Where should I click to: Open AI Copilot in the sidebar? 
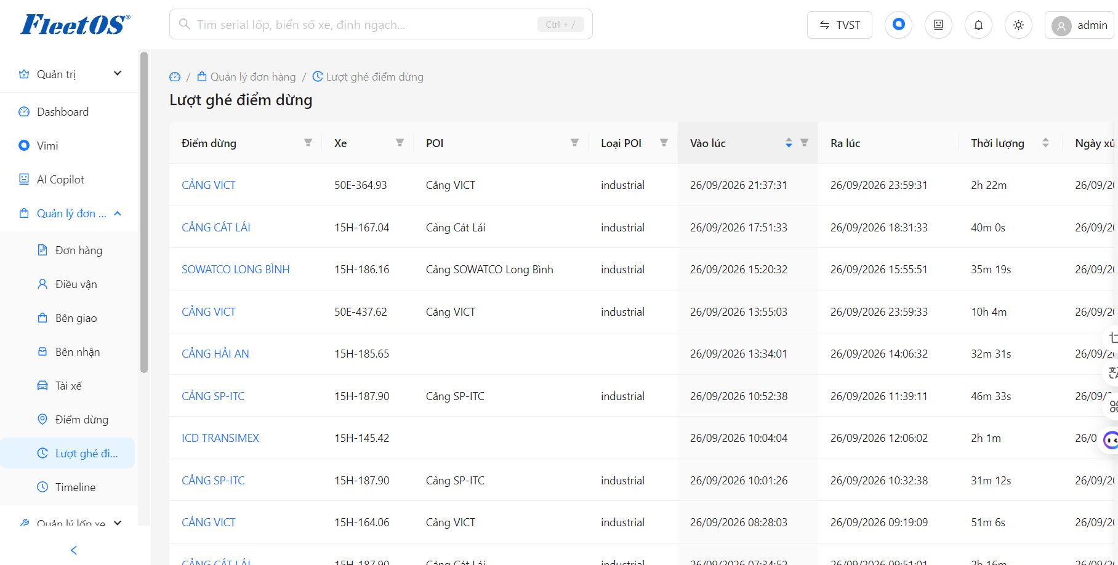[60, 180]
